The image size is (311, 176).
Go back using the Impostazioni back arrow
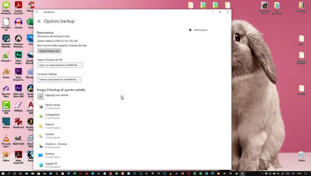[37, 12]
